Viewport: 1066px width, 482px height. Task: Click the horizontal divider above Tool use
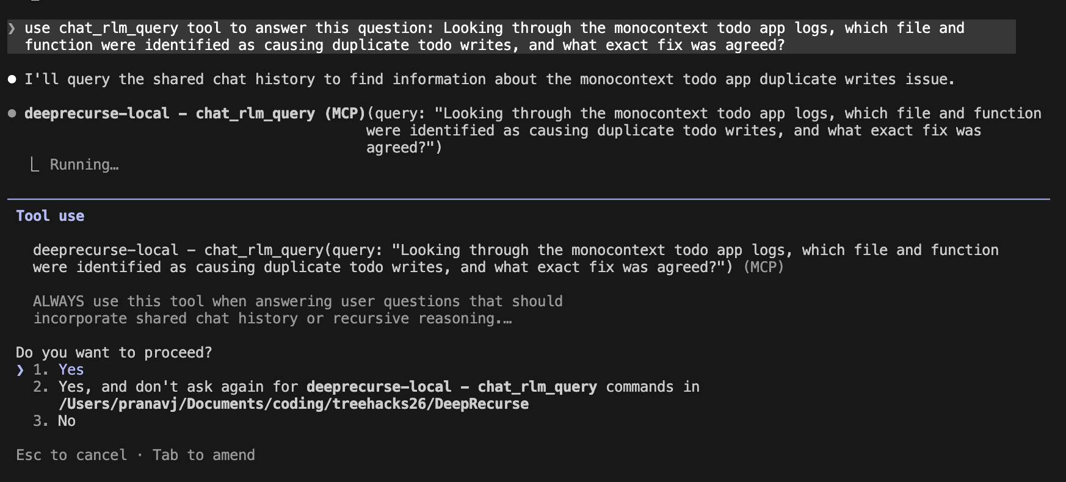tap(529, 199)
